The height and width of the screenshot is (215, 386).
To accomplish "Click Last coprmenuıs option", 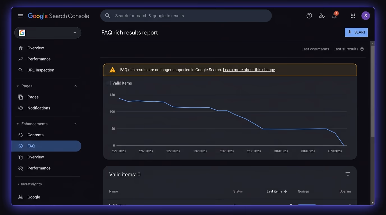I will pos(315,49).
